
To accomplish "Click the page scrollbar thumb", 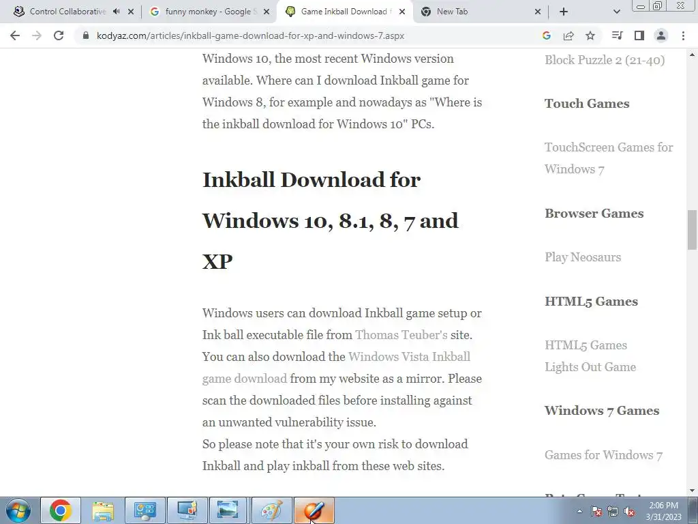I will click(x=692, y=230).
